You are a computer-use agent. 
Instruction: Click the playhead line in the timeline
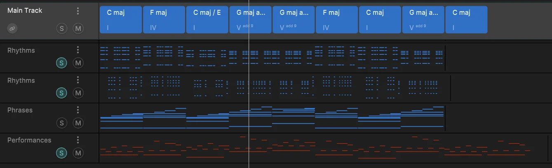(x=249, y=84)
